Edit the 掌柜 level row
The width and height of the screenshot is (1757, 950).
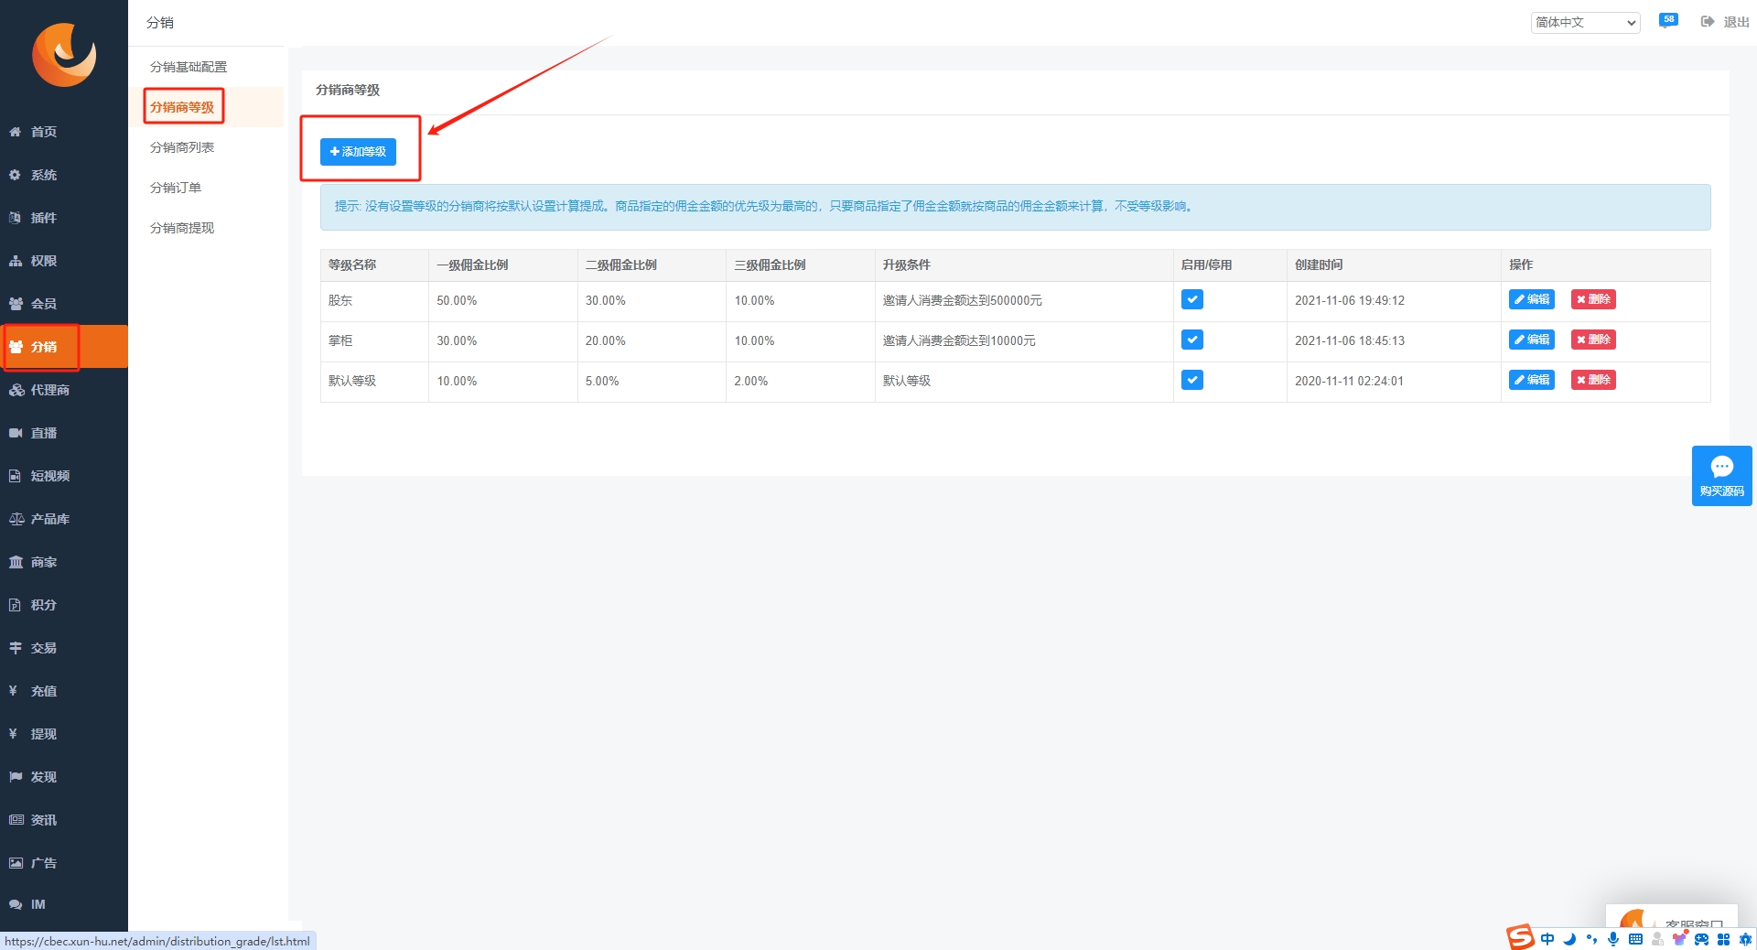pos(1532,340)
